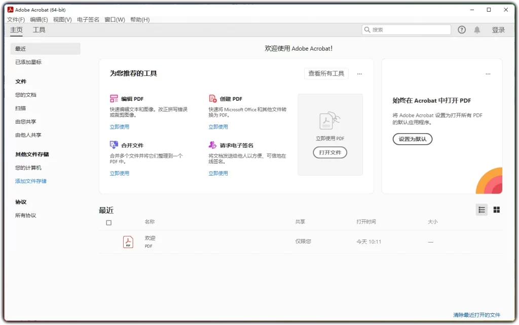Select 最近 in the left sidebar
This screenshot has width=519, height=325.
[45, 49]
